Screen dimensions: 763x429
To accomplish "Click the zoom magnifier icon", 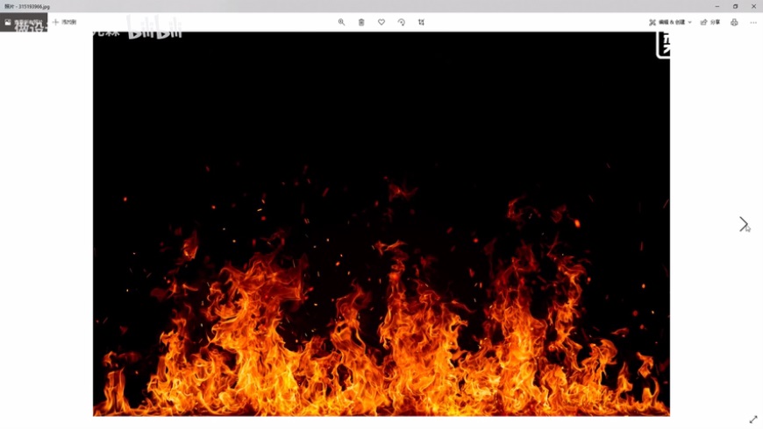I will [341, 22].
